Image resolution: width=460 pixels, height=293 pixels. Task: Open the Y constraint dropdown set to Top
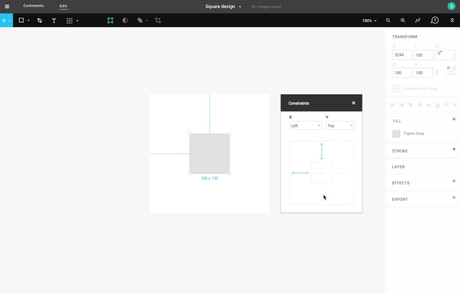[x=340, y=125]
